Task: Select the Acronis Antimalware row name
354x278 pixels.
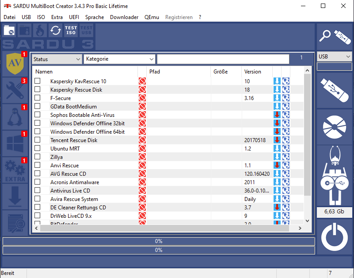Action: coord(75,182)
